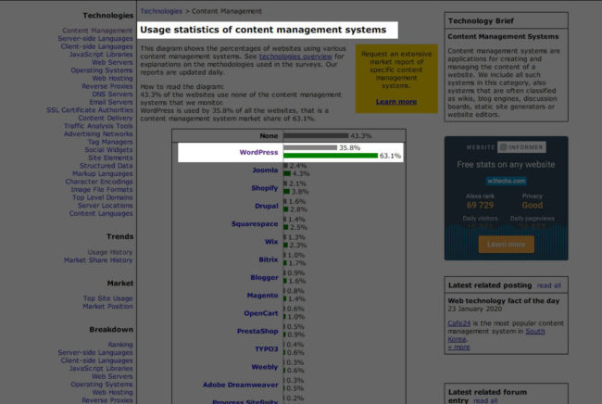Open the Drupal link in the chart
The image size is (602, 404).
[267, 206]
